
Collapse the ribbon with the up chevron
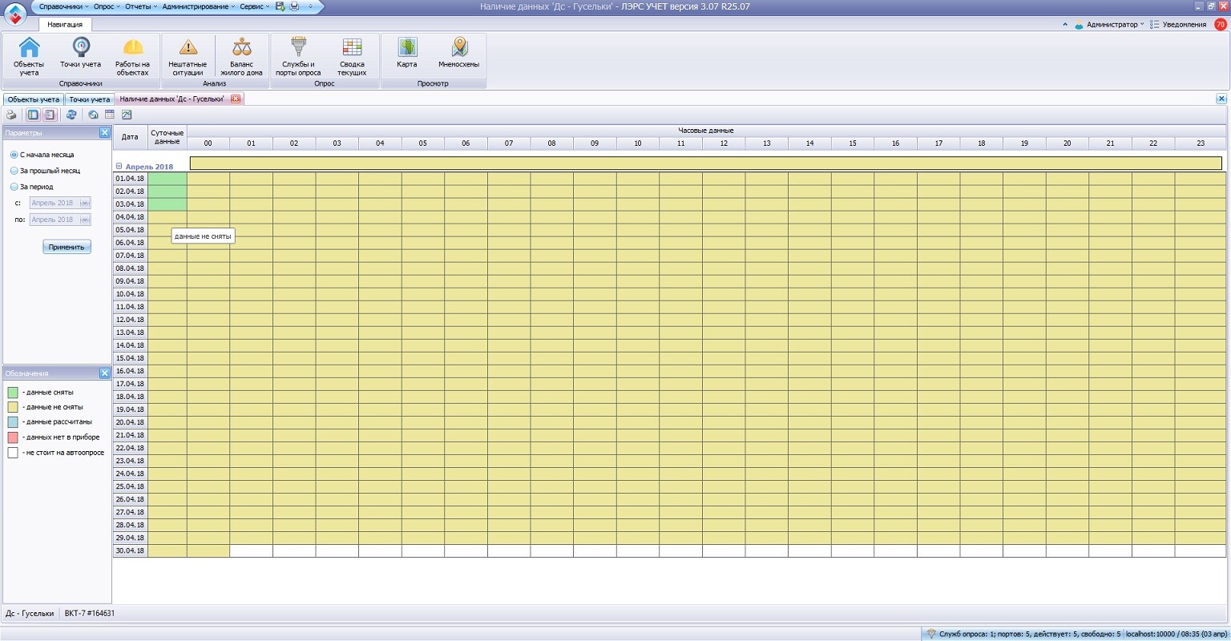pos(1065,25)
